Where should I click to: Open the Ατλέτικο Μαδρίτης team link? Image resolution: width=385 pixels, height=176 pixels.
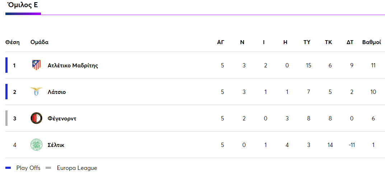coord(73,65)
